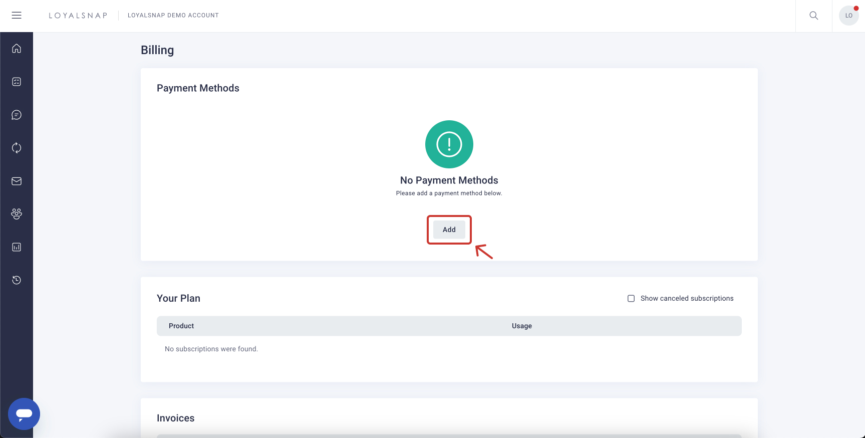Go to Home in the sidebar
Viewport: 865px width, 438px height.
pyautogui.click(x=17, y=49)
